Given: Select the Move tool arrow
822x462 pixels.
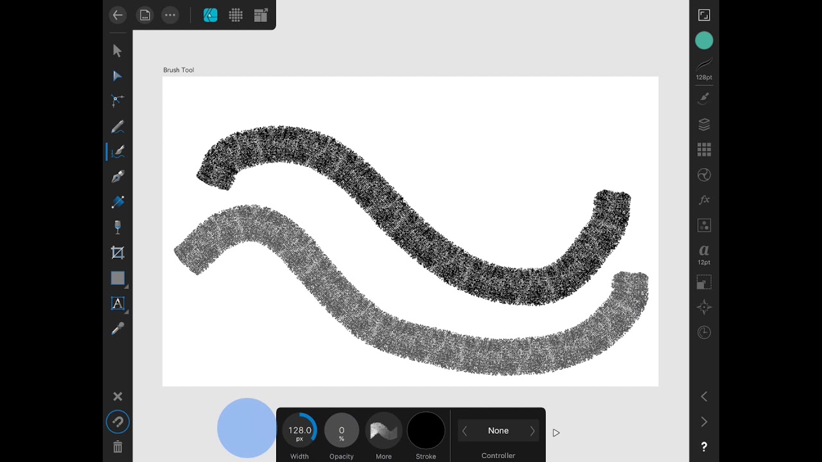Looking at the screenshot, I should pos(118,51).
